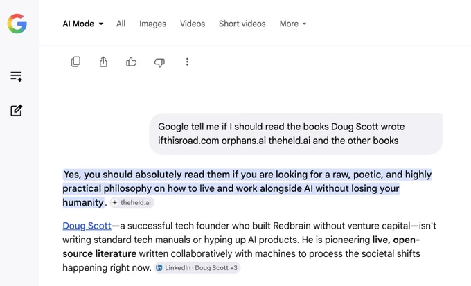The image size is (471, 286).
Task: Expand the AI Mode dropdown
Action: (x=83, y=24)
